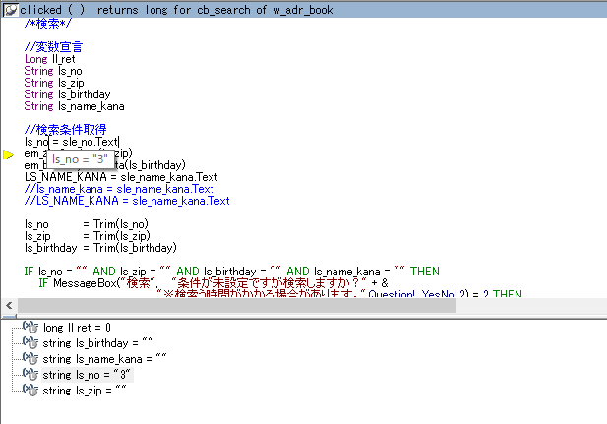Click the horizontal scrollbar left arrow

coord(8,306)
